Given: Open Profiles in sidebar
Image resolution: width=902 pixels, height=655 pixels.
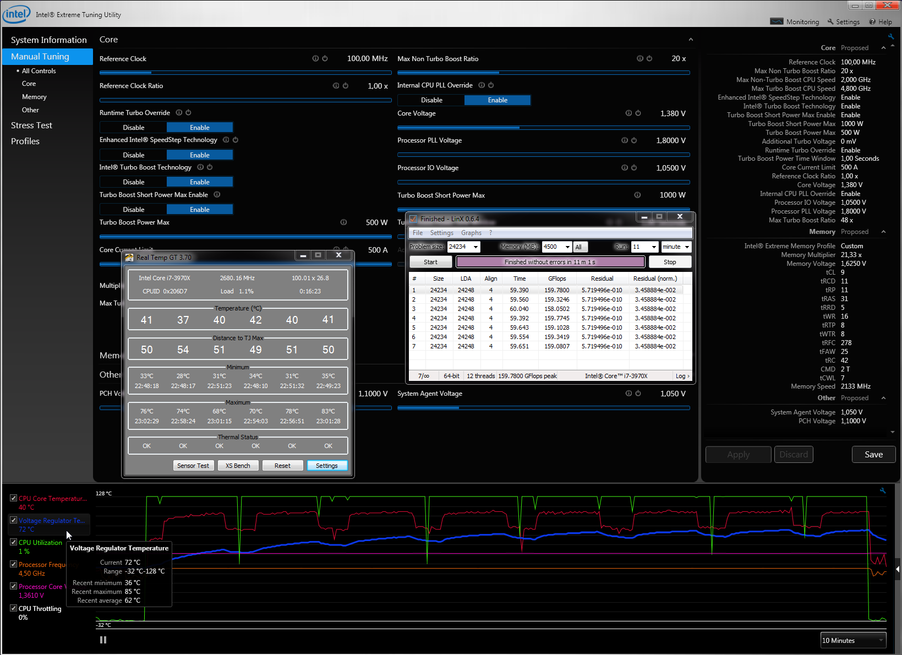Looking at the screenshot, I should click(x=25, y=141).
